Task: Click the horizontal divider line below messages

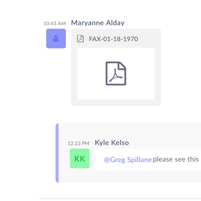Action: (120, 199)
